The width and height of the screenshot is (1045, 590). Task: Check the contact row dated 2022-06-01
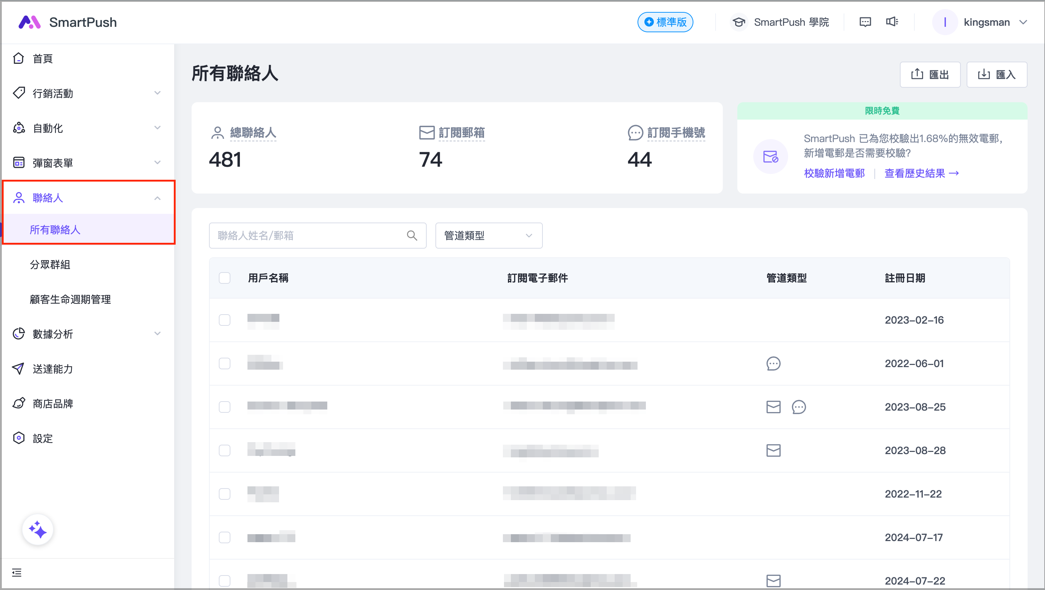click(224, 363)
